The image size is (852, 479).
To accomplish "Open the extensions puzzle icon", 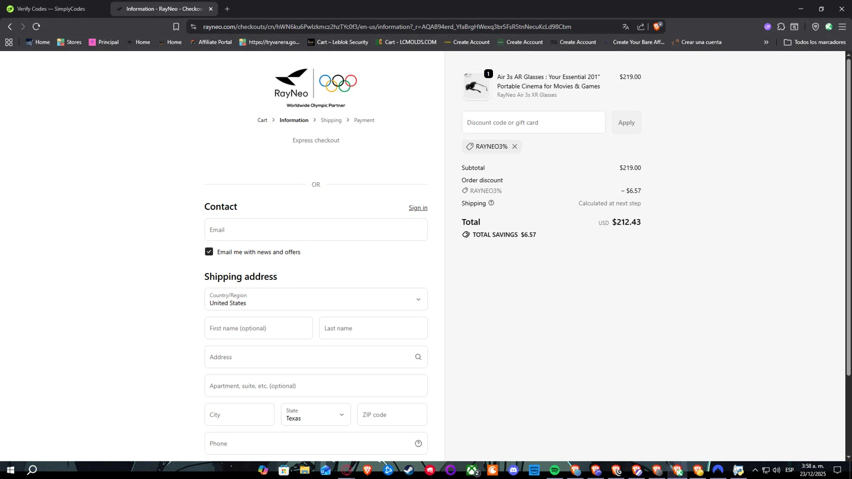I will coord(781,27).
